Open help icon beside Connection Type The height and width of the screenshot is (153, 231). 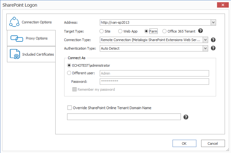click(x=213, y=40)
